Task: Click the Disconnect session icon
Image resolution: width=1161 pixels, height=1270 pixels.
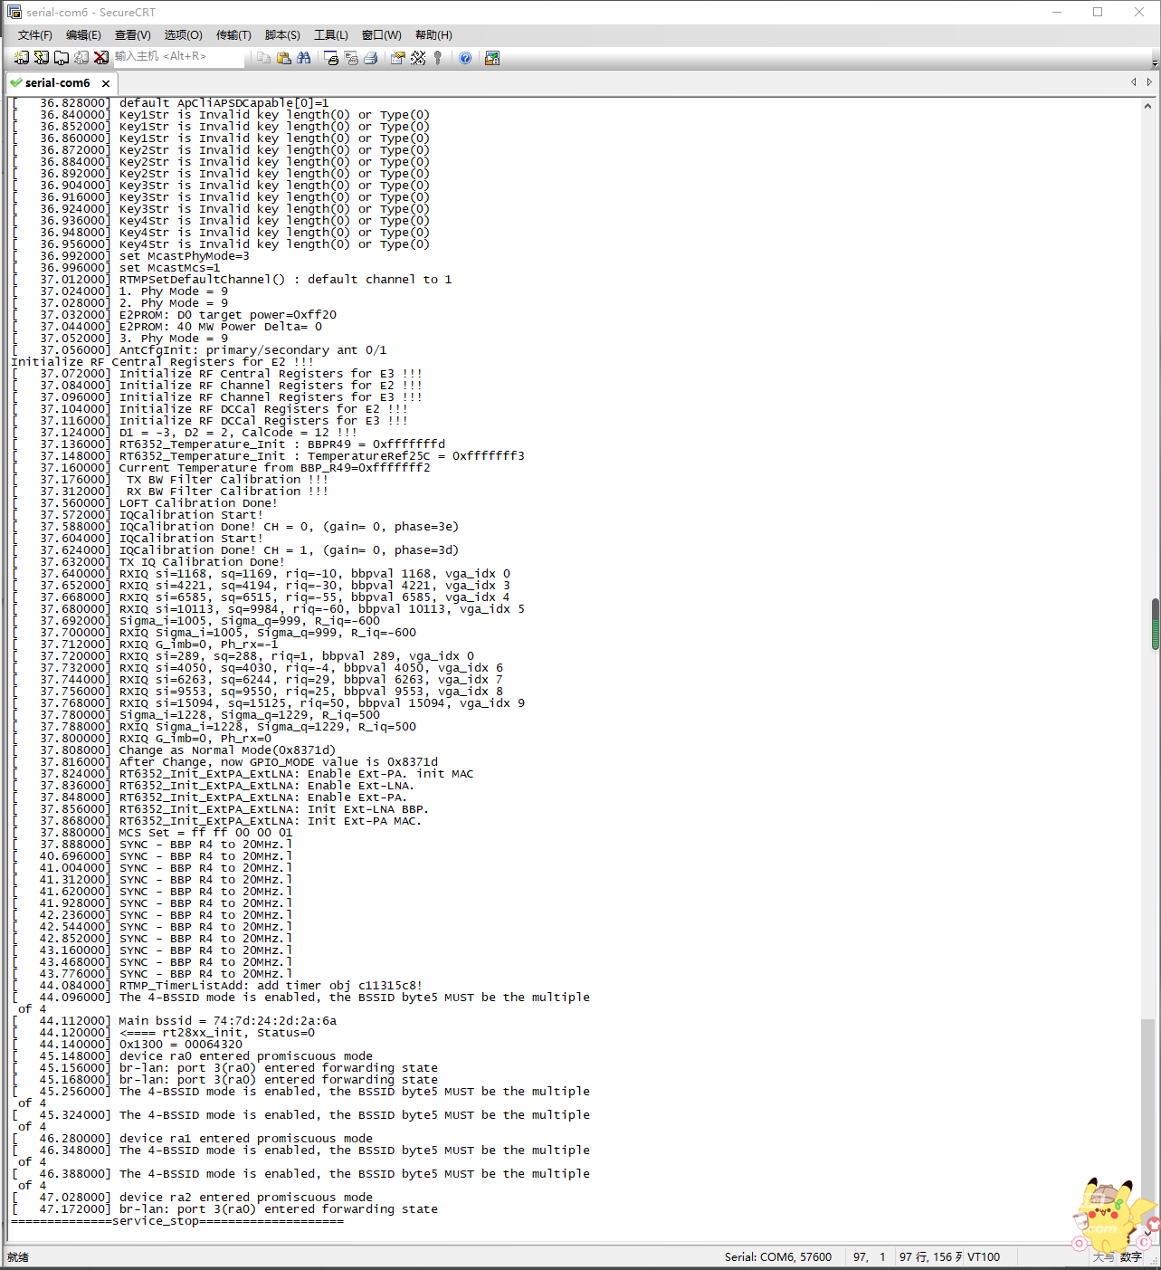Action: (101, 58)
